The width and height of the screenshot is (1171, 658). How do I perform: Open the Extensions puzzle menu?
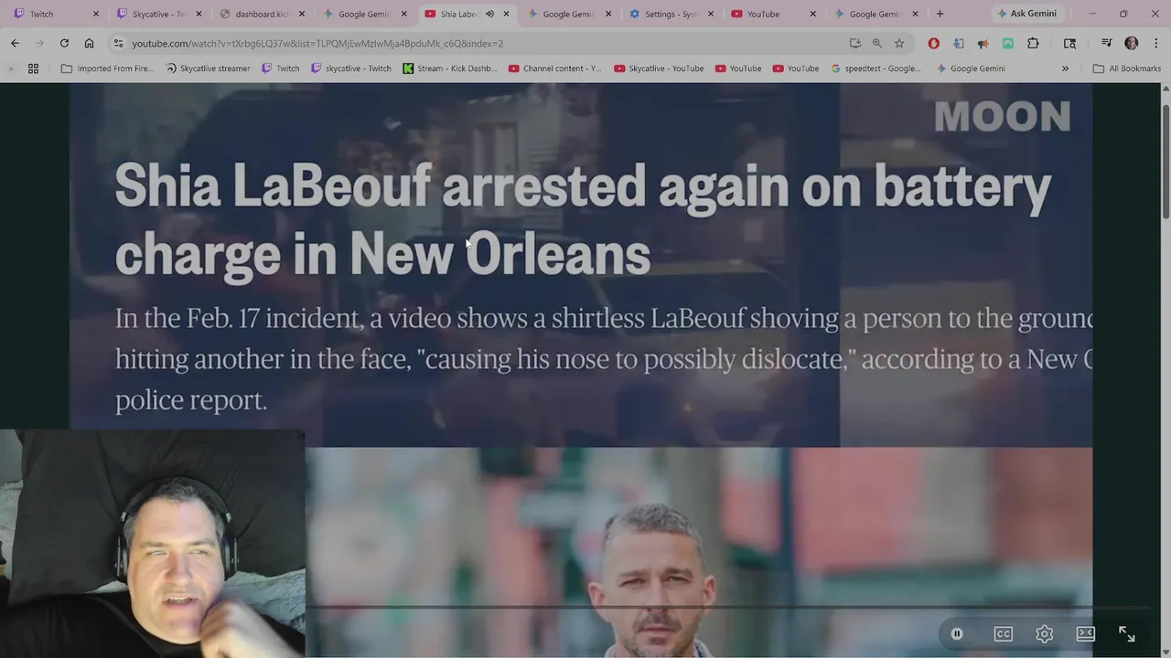point(1033,43)
